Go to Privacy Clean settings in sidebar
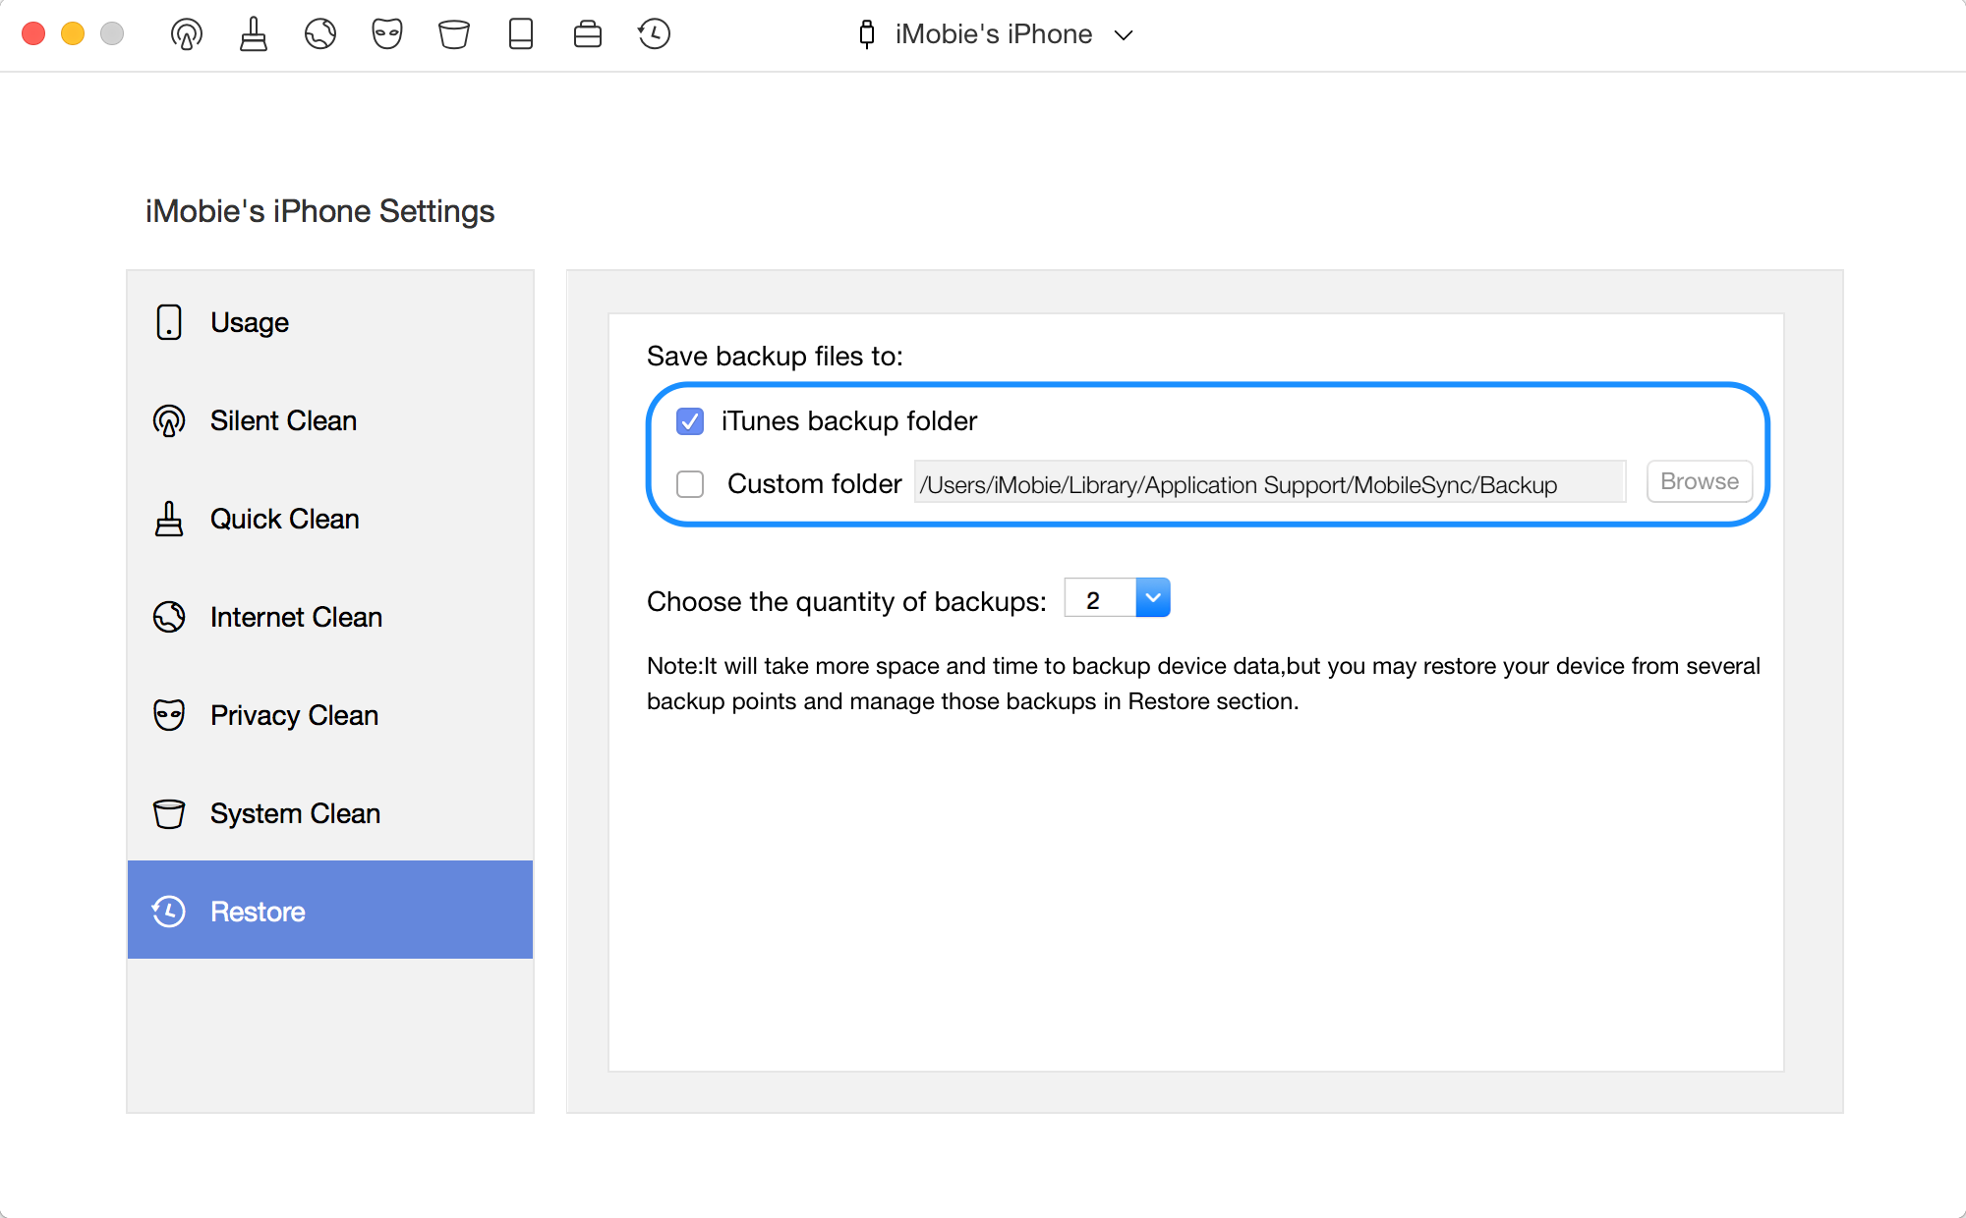 (330, 715)
